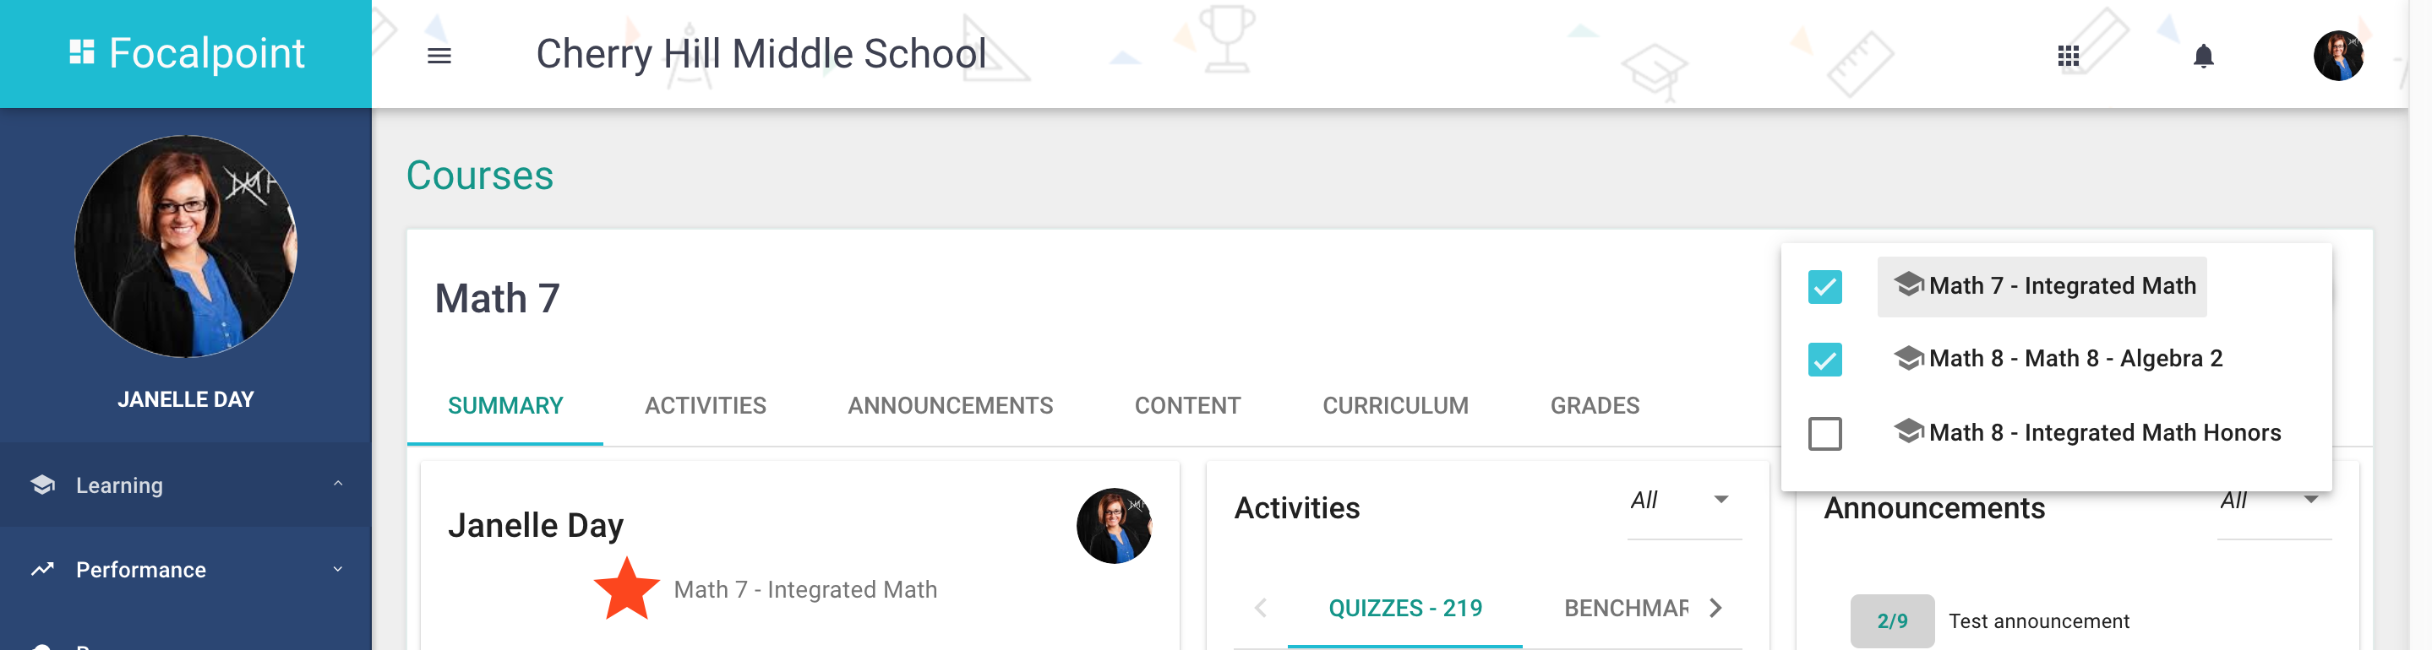The image size is (2432, 650).
Task: Click the orange star icon
Action: pyautogui.click(x=627, y=588)
